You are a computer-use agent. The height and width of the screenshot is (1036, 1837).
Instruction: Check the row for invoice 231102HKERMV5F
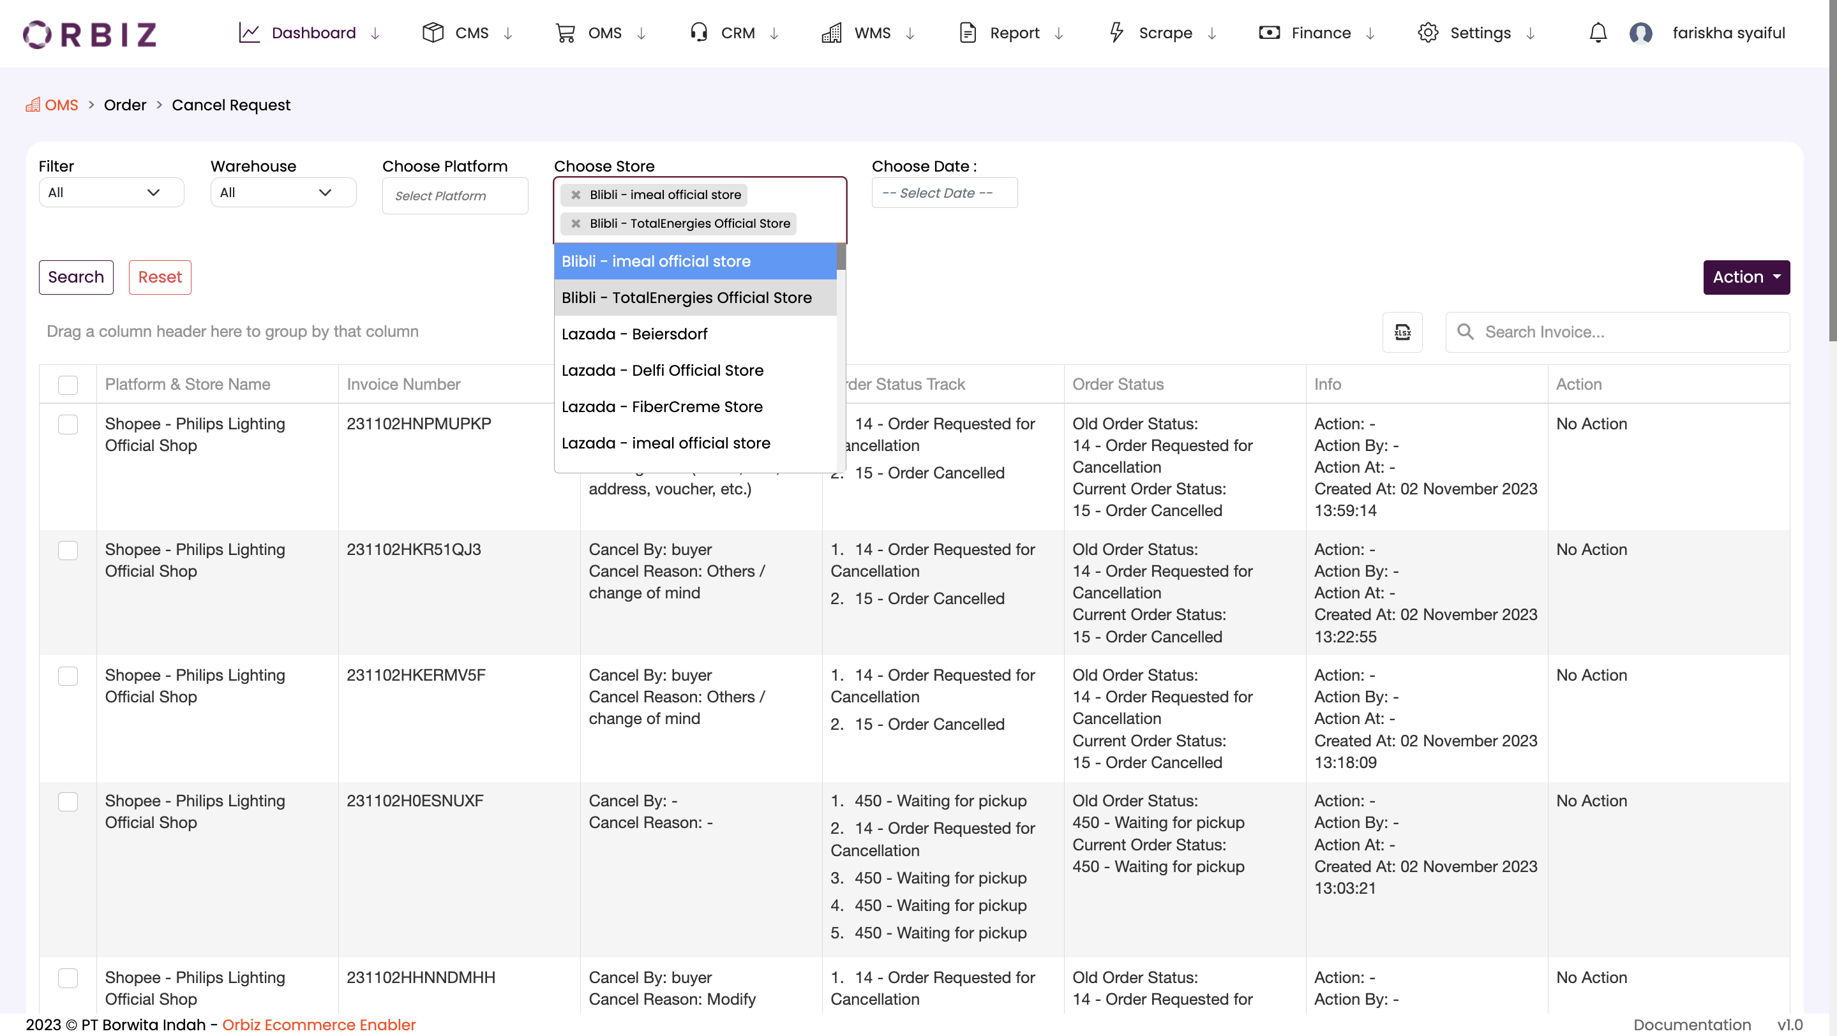tap(68, 676)
